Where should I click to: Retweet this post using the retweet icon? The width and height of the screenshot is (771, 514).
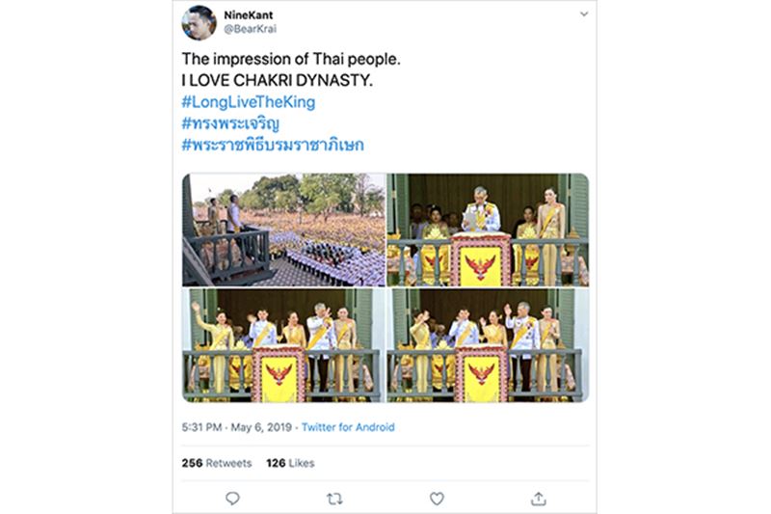point(334,498)
